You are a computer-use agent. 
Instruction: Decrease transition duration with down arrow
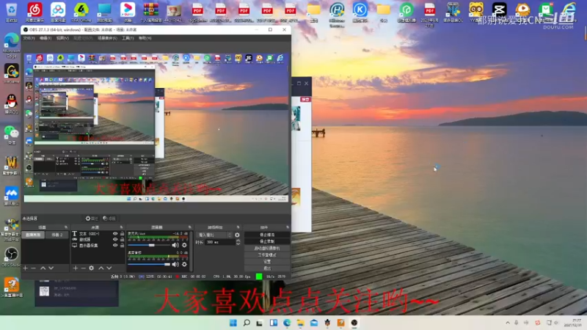coord(238,244)
